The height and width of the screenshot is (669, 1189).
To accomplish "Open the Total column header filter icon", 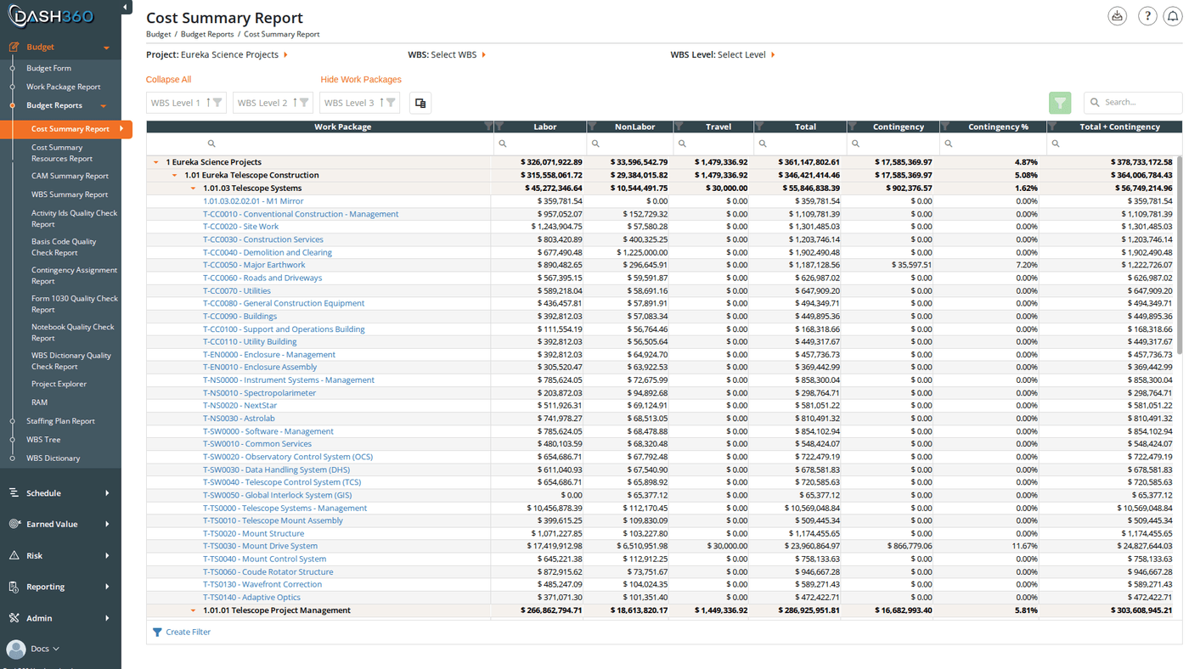I will coord(759,126).
